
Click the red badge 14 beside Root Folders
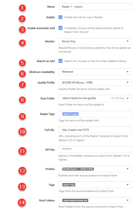point(22,203)
